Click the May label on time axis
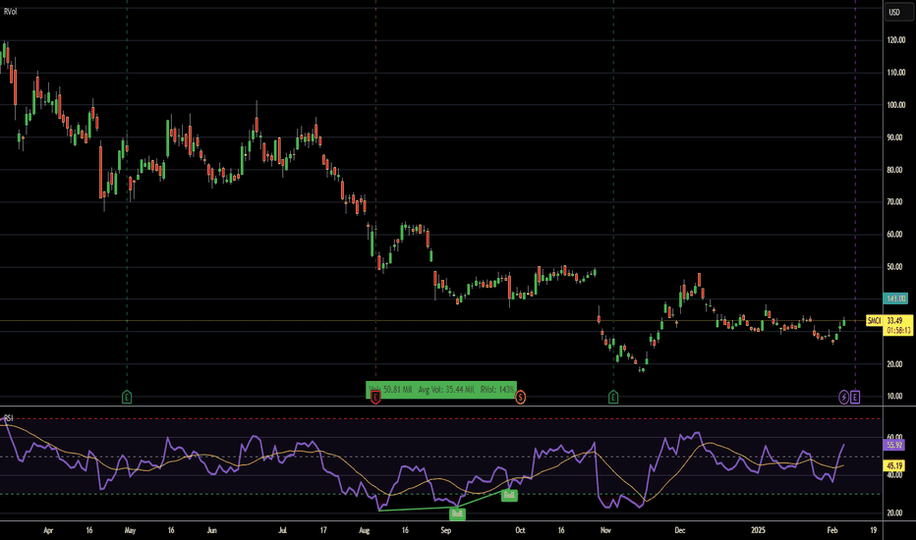The width and height of the screenshot is (916, 540). pyautogui.click(x=130, y=530)
